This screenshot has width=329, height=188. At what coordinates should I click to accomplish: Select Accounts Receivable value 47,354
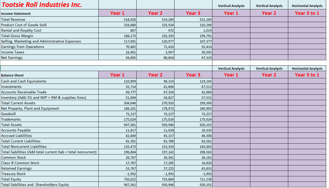point(155,92)
